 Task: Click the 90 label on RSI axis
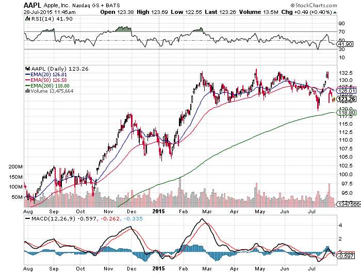pos(341,24)
